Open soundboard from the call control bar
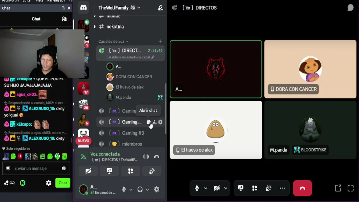The height and width of the screenshot is (202, 359). point(268,188)
